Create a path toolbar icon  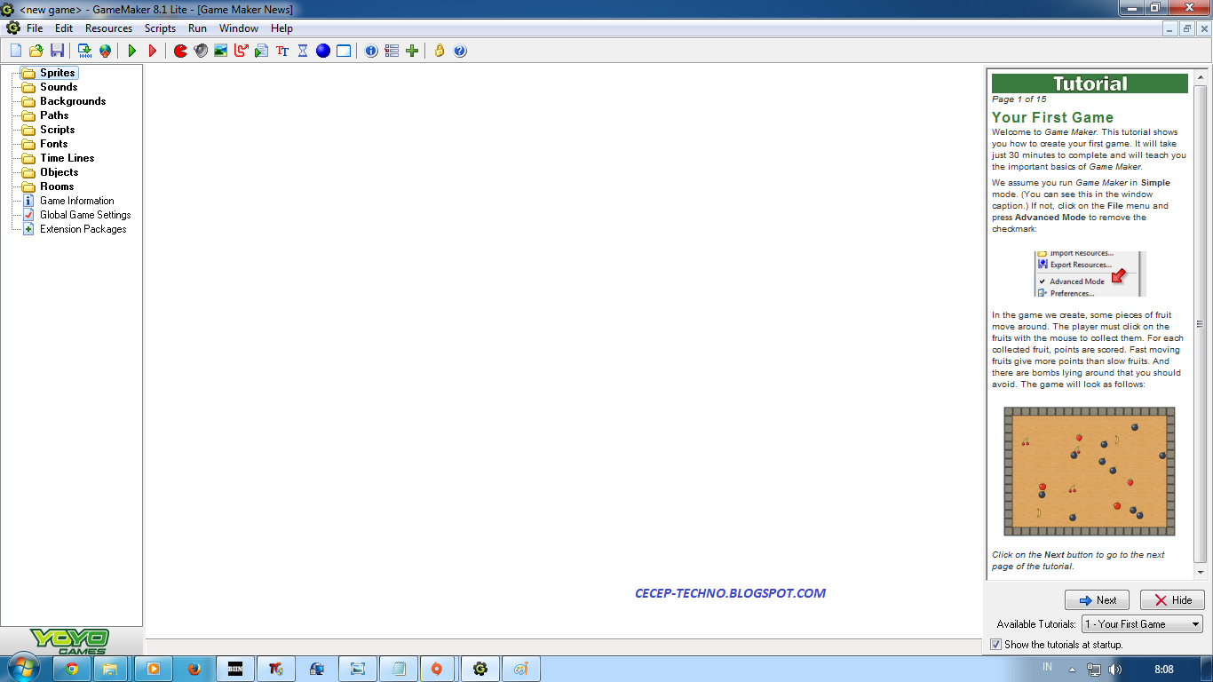[x=242, y=51]
